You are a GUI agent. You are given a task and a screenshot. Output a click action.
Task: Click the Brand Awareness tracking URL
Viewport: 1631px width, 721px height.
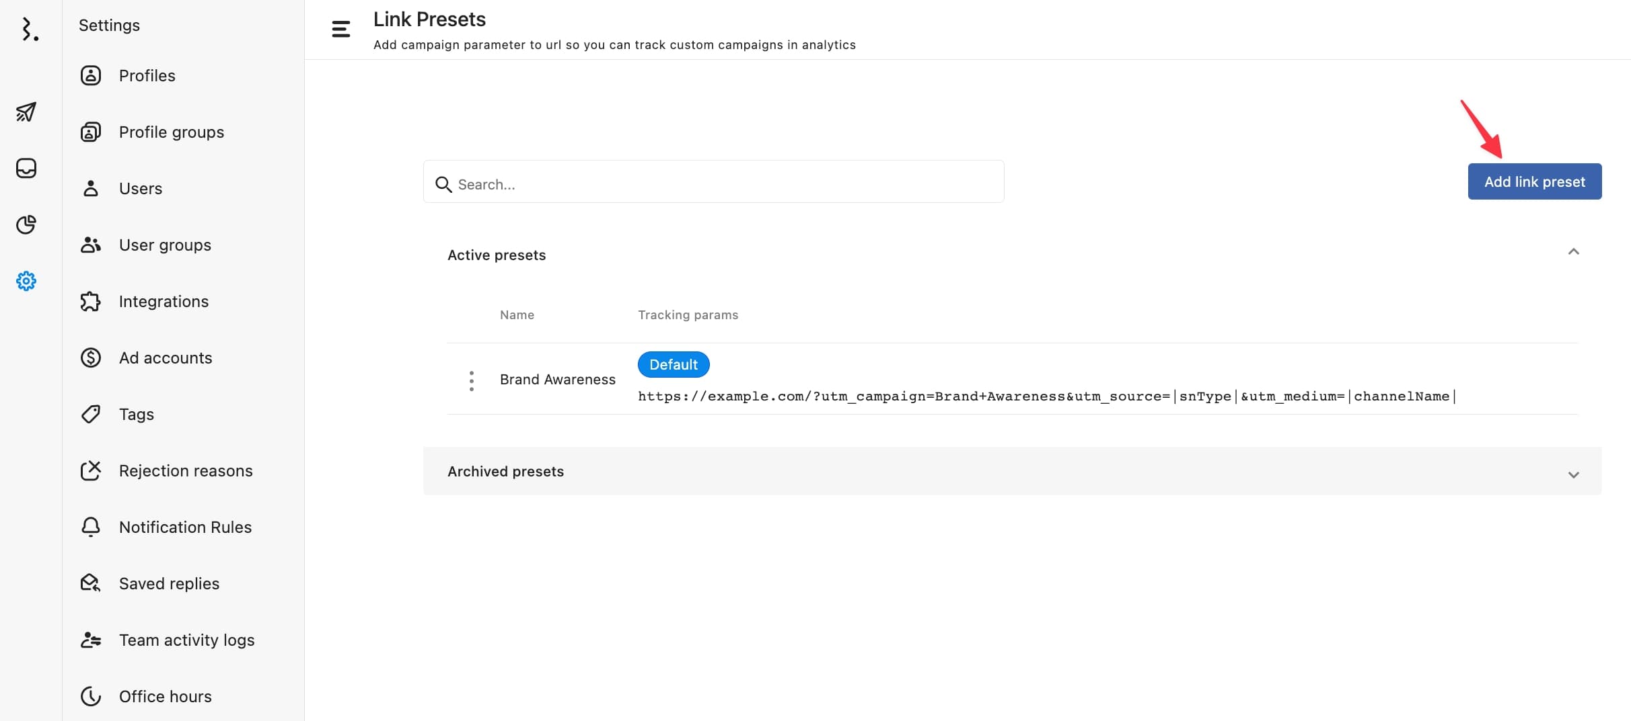(1047, 396)
